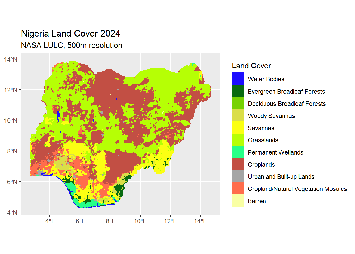
Task: Select the Cropland/Natural Vegetation Mosaics swatch
Action: 238,188
